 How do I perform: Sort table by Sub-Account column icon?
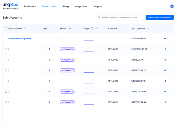(25, 29)
